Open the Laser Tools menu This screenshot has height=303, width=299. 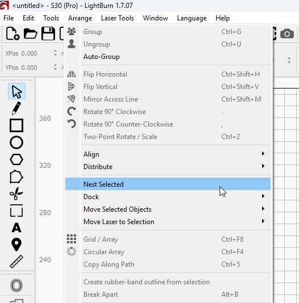(117, 18)
